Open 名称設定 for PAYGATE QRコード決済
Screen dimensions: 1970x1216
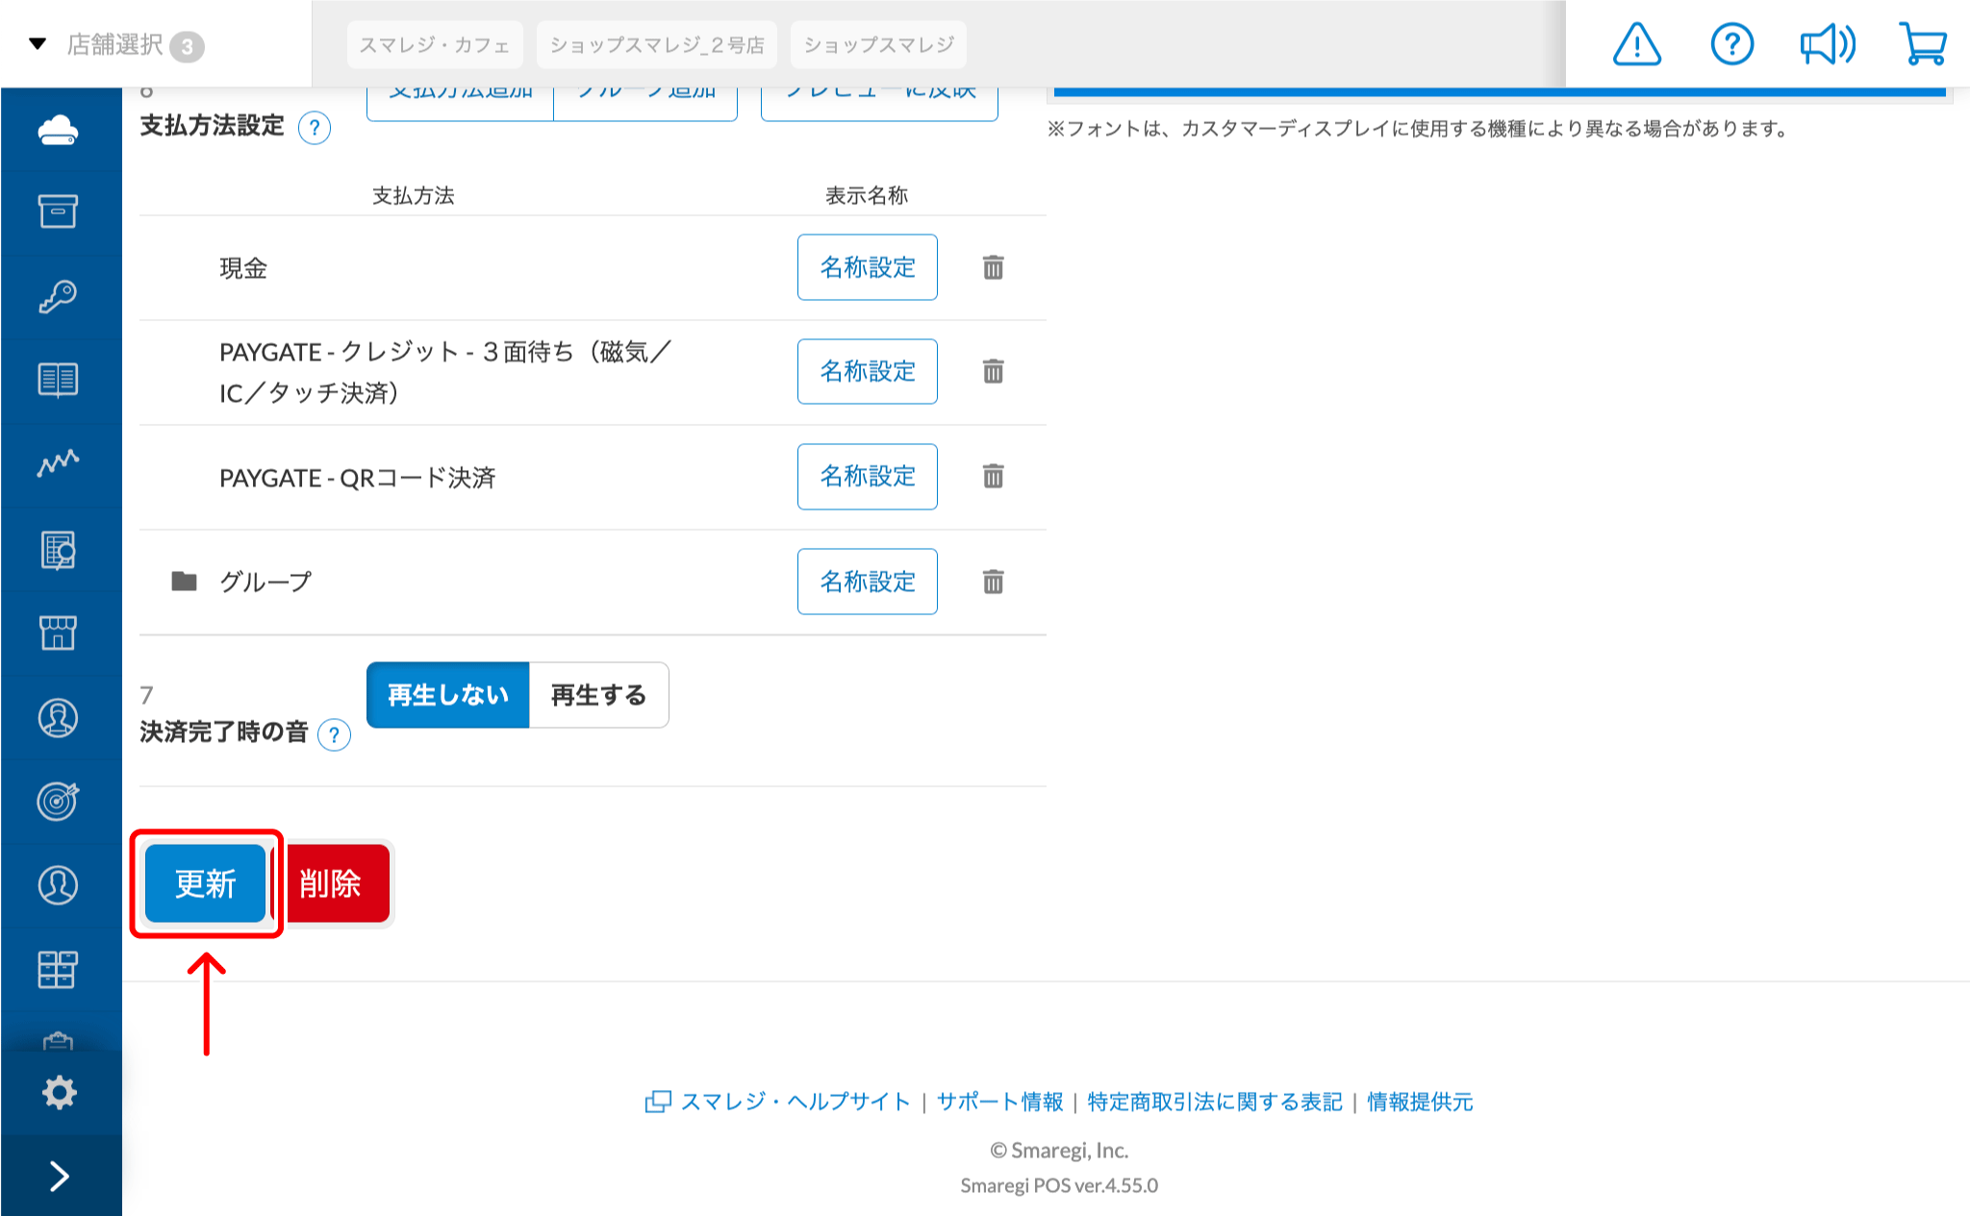[x=867, y=476]
